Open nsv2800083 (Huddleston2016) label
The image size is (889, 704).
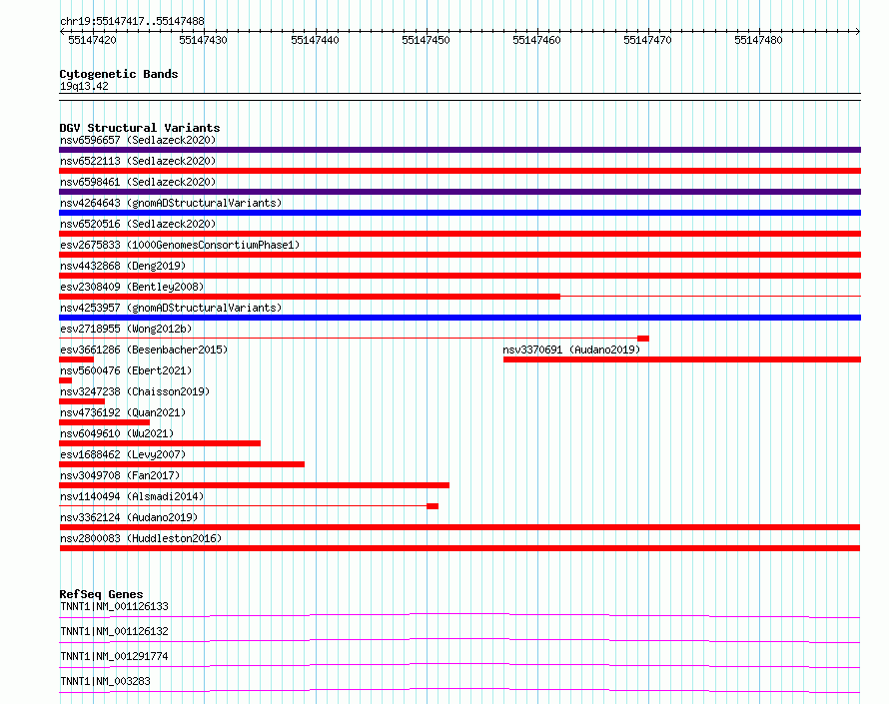click(141, 538)
